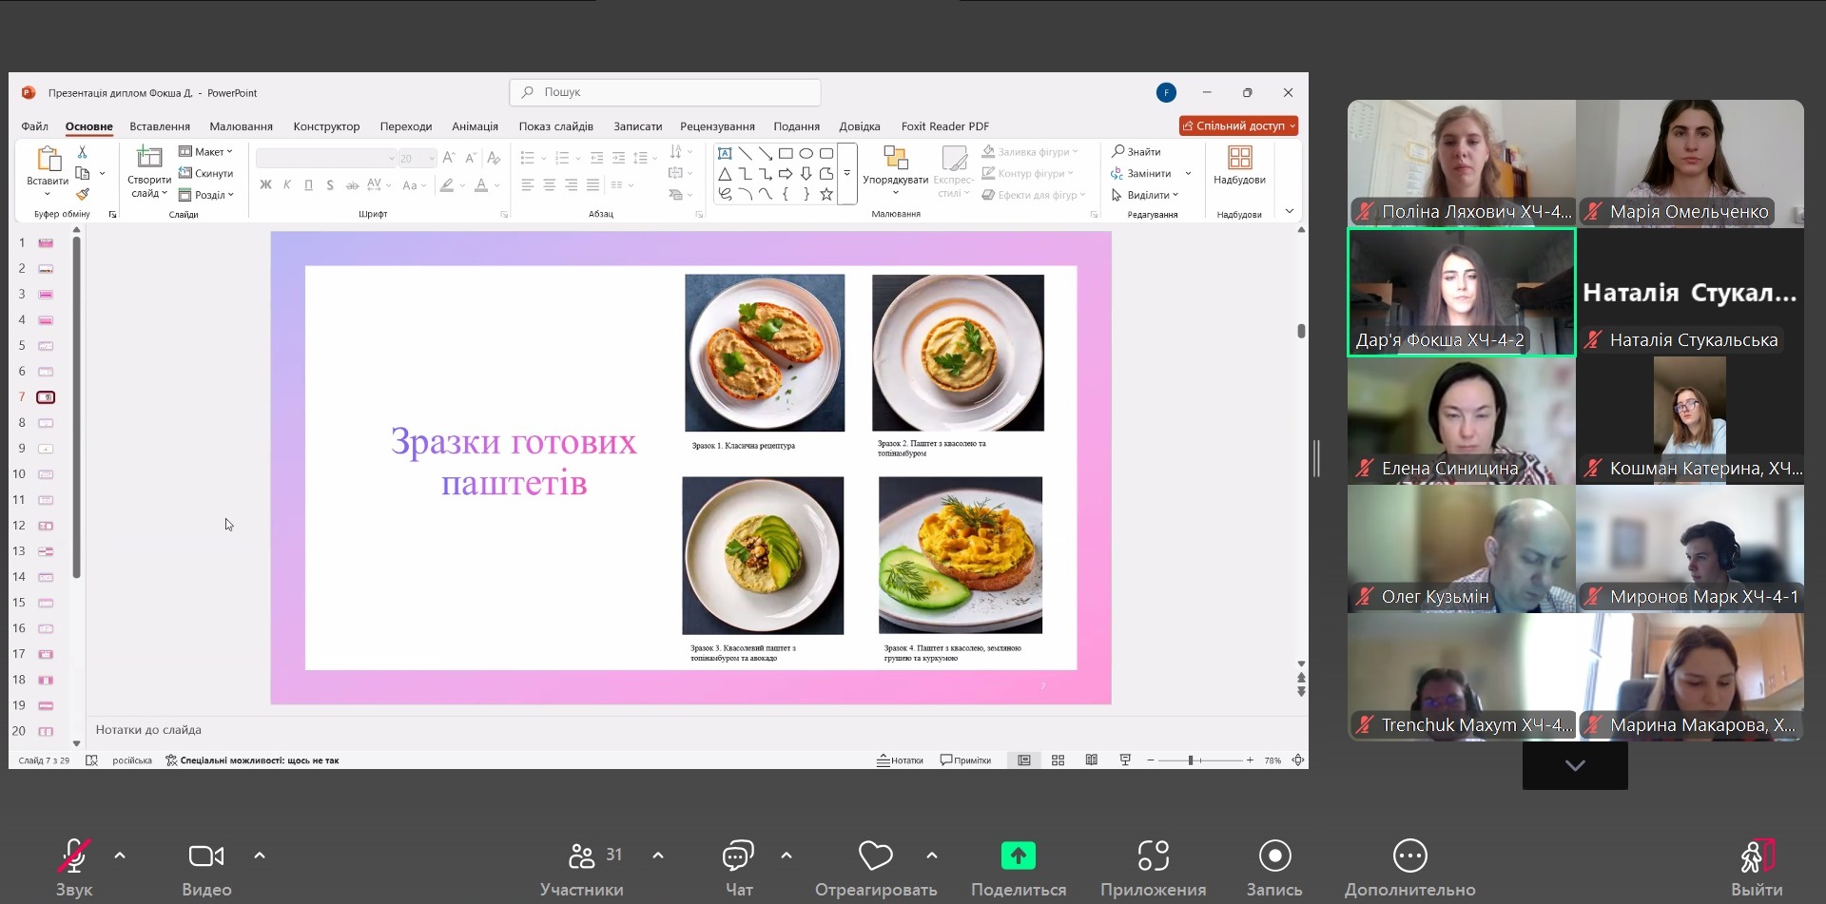
Task: Open the Анімація ribbon tab
Action: pyautogui.click(x=475, y=126)
